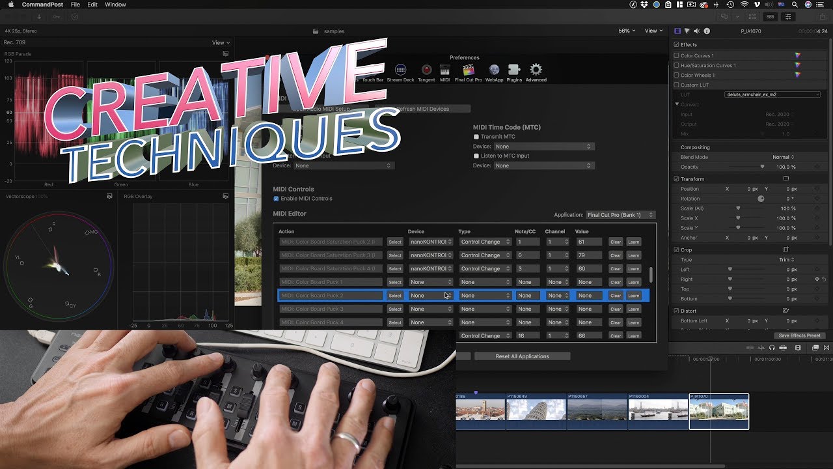This screenshot has height=469, width=833.
Task: Open the Blend Mode Normal dropdown
Action: point(783,157)
